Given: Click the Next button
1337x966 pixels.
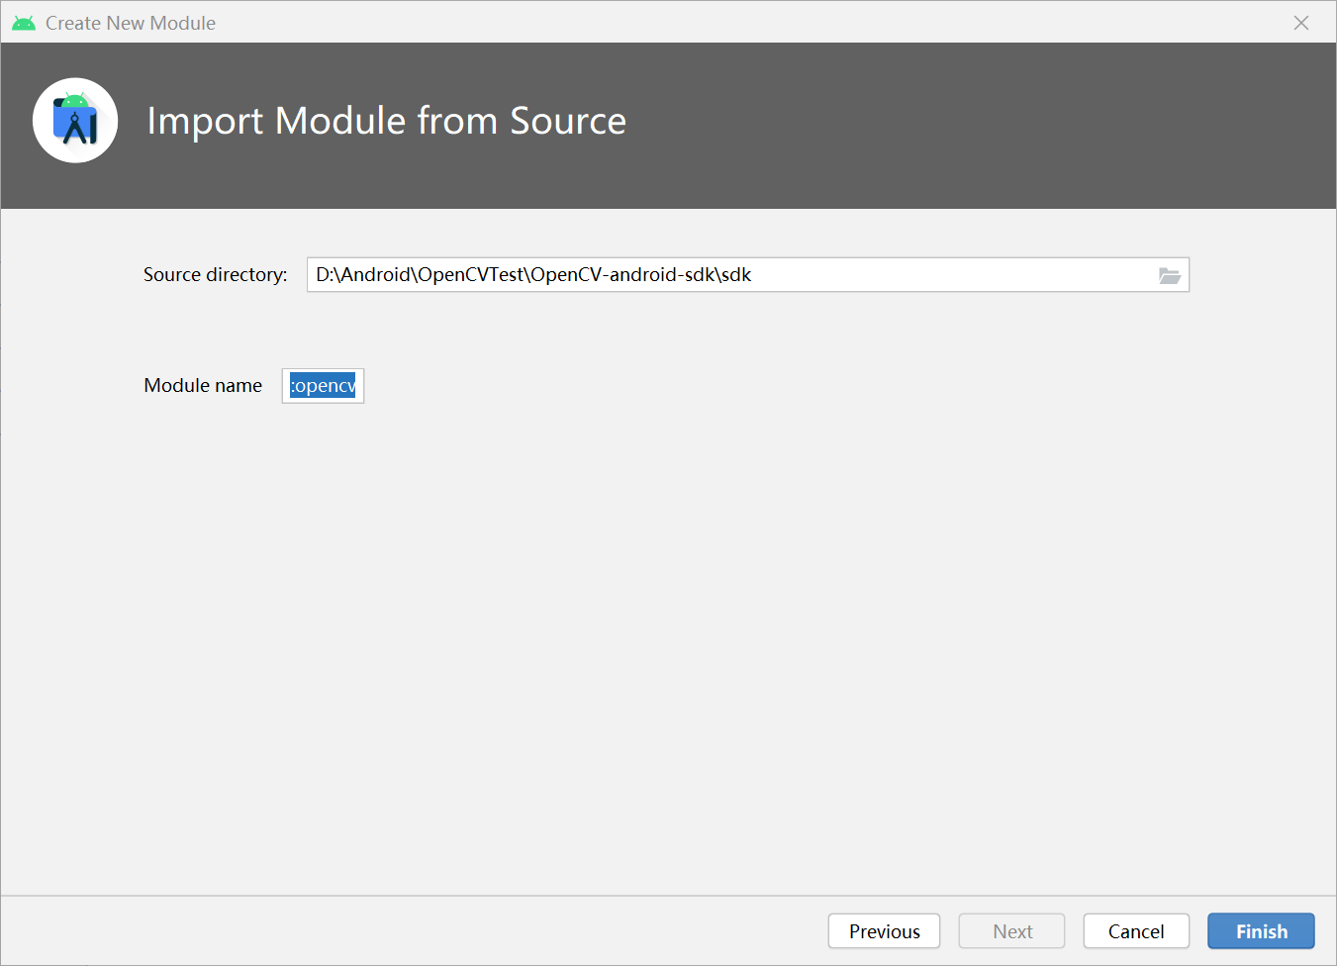Looking at the screenshot, I should click(1011, 930).
